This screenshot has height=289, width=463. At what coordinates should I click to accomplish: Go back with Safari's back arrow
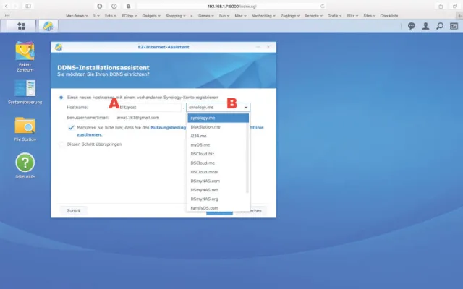pos(7,6)
